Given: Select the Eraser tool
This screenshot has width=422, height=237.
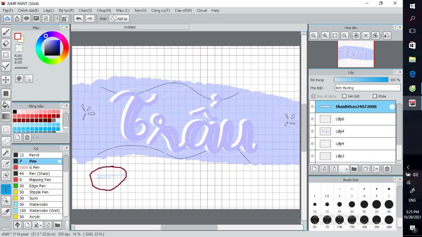Looking at the screenshot, I should (x=6, y=43).
